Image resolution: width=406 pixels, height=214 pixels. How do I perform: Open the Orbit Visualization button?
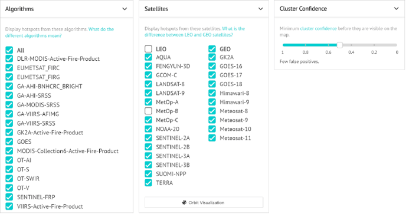pos(204,202)
